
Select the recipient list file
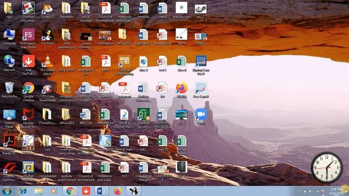[163, 37]
